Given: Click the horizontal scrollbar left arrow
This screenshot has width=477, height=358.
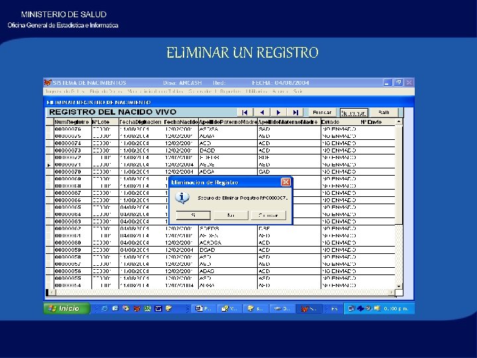Looking at the screenshot, I should (x=52, y=292).
